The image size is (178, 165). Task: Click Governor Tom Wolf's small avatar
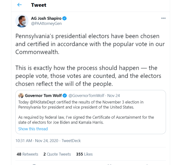pyautogui.click(x=21, y=95)
